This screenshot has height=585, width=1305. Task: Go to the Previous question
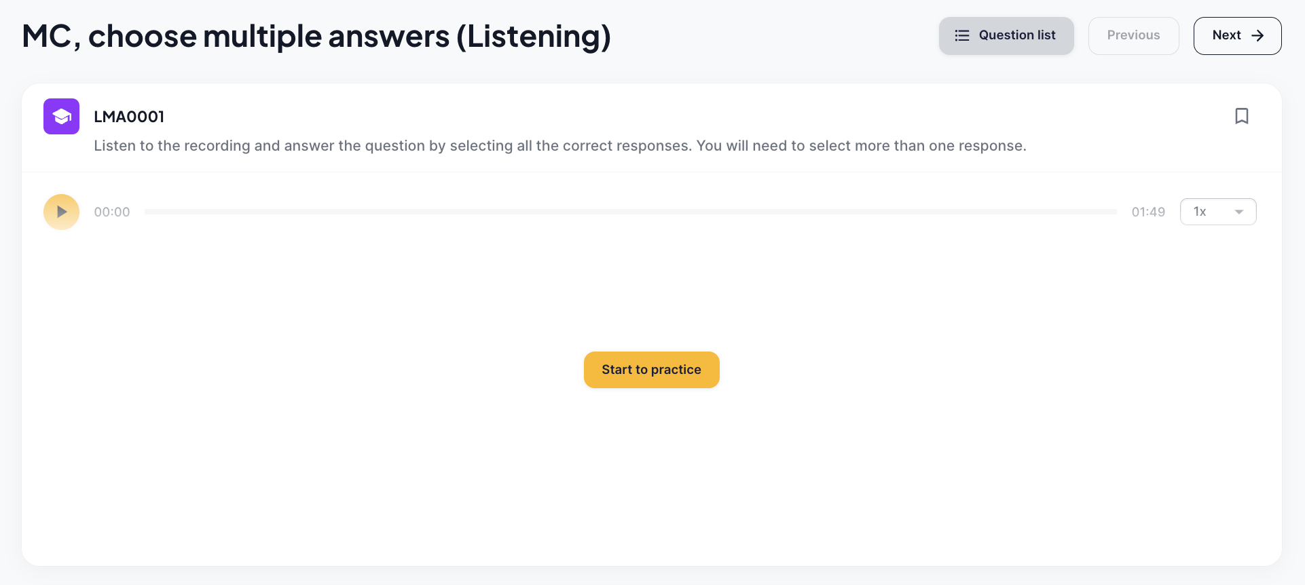[1133, 35]
